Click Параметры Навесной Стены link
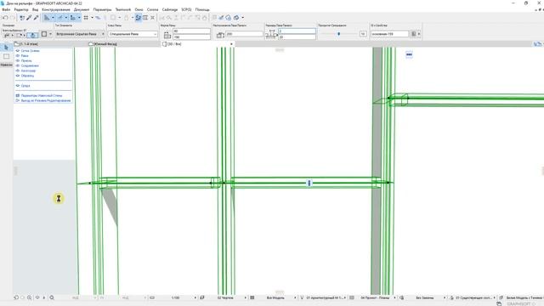Viewport: 544px width, 306px height. click(42, 95)
